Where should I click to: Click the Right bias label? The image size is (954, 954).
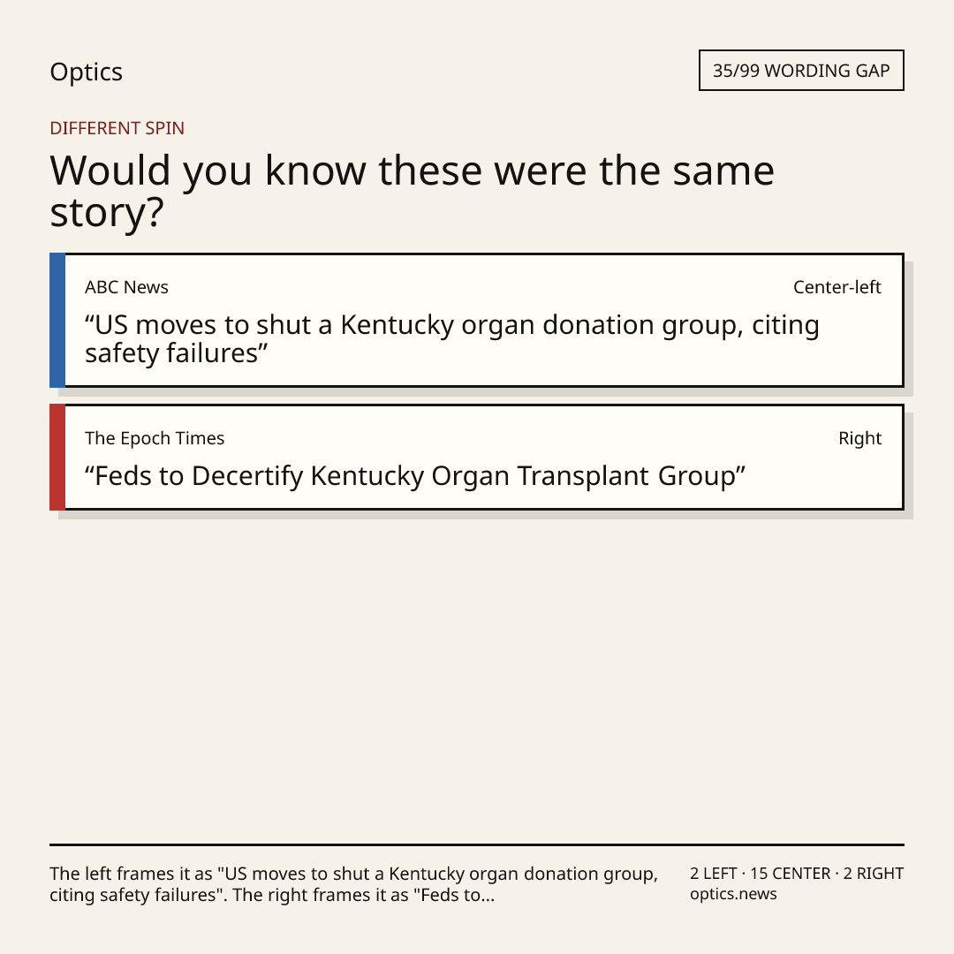859,438
